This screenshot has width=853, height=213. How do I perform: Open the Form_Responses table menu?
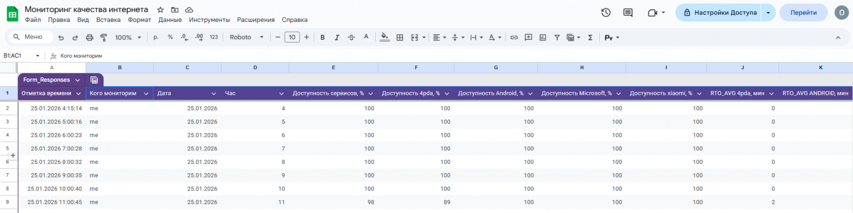coord(78,80)
